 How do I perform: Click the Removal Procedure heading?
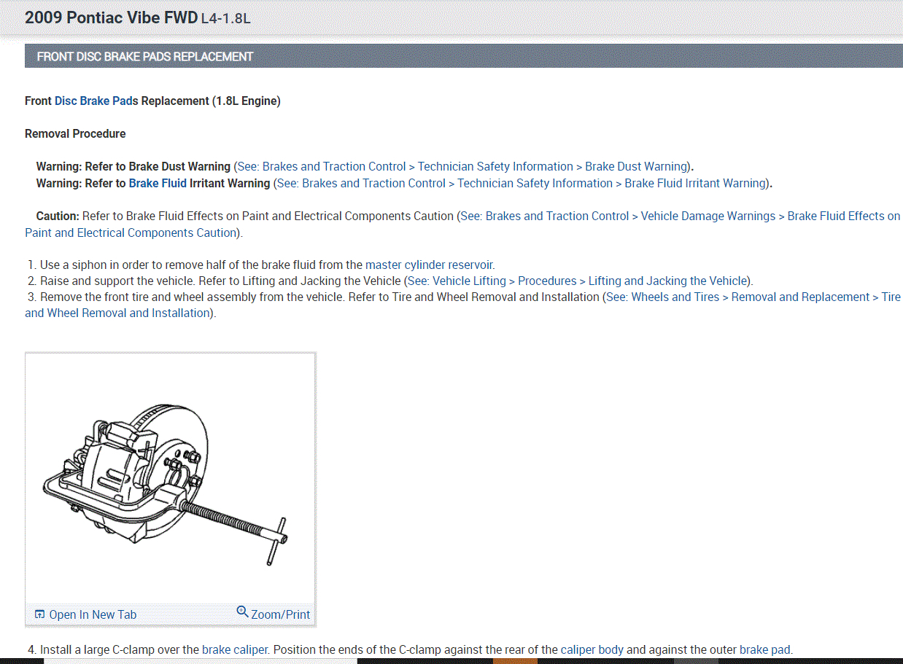(75, 133)
